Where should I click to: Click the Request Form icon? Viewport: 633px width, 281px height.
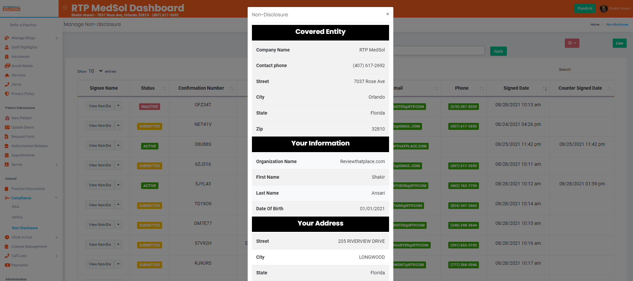(x=7, y=137)
